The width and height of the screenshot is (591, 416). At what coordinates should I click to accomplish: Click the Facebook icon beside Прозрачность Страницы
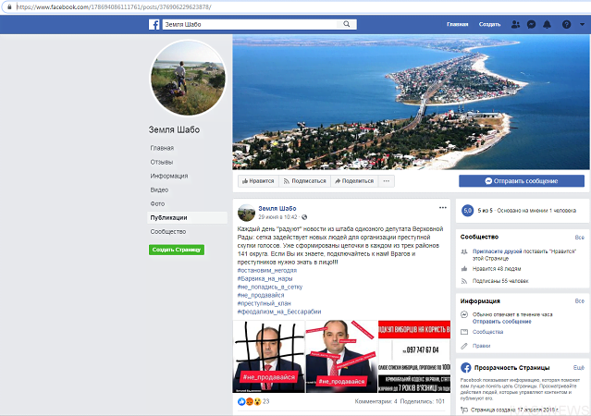click(466, 368)
